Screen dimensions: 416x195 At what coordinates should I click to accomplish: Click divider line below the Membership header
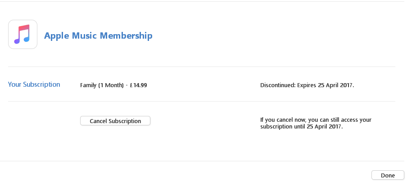[202, 67]
